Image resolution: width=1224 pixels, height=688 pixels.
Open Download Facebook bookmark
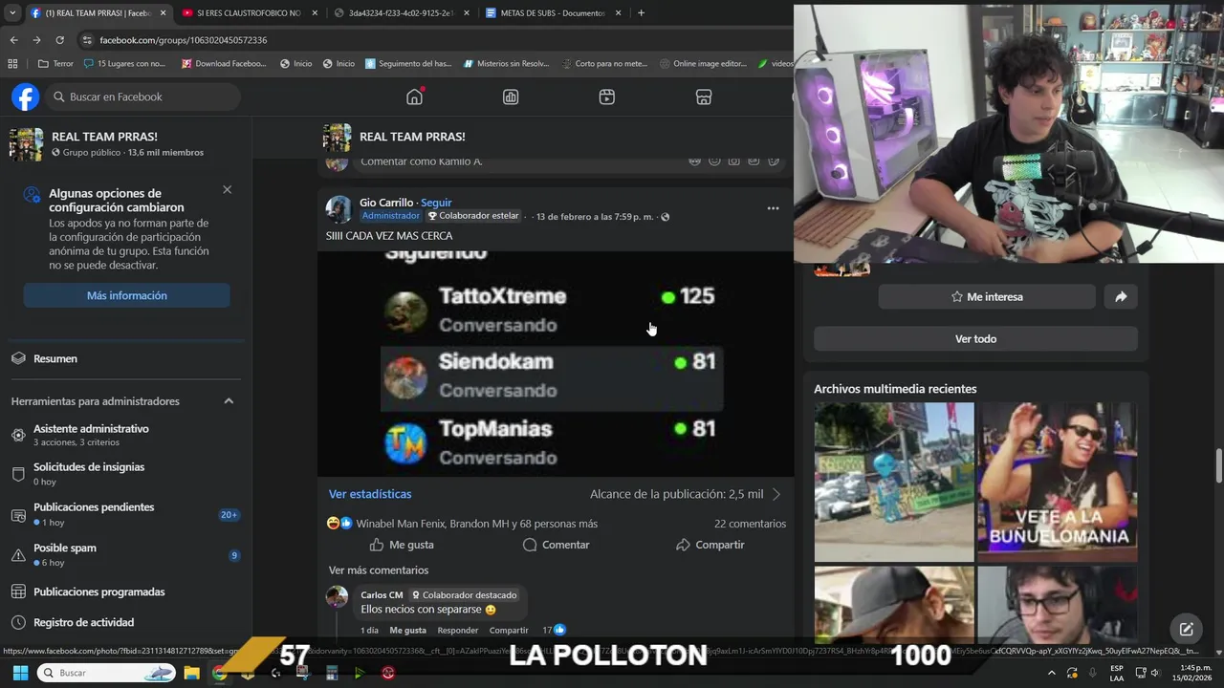223,64
